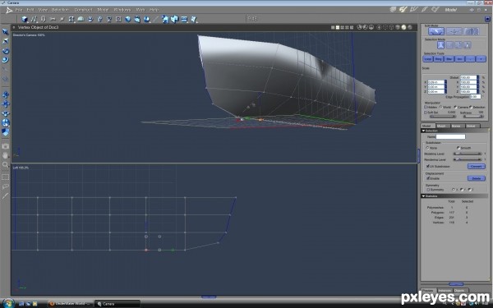
Task: Click the Edge Propagation value field
Action: 475,97
